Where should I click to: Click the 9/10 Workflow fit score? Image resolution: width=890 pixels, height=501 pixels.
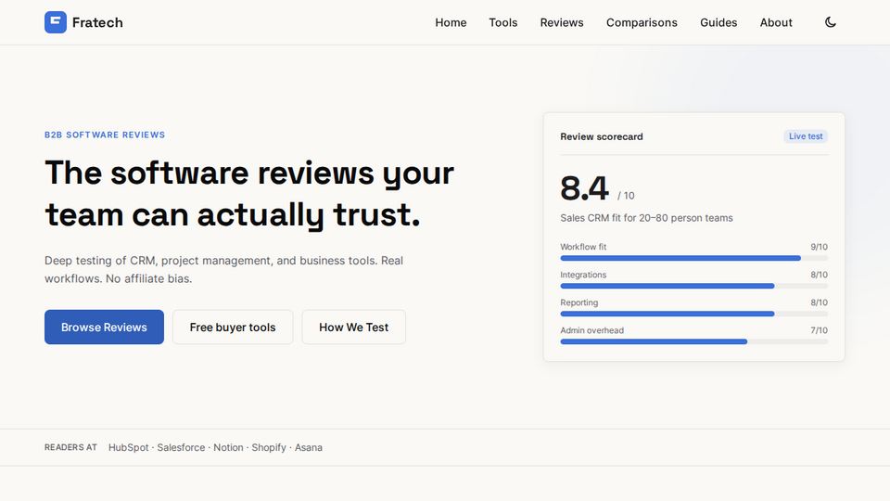(x=819, y=247)
